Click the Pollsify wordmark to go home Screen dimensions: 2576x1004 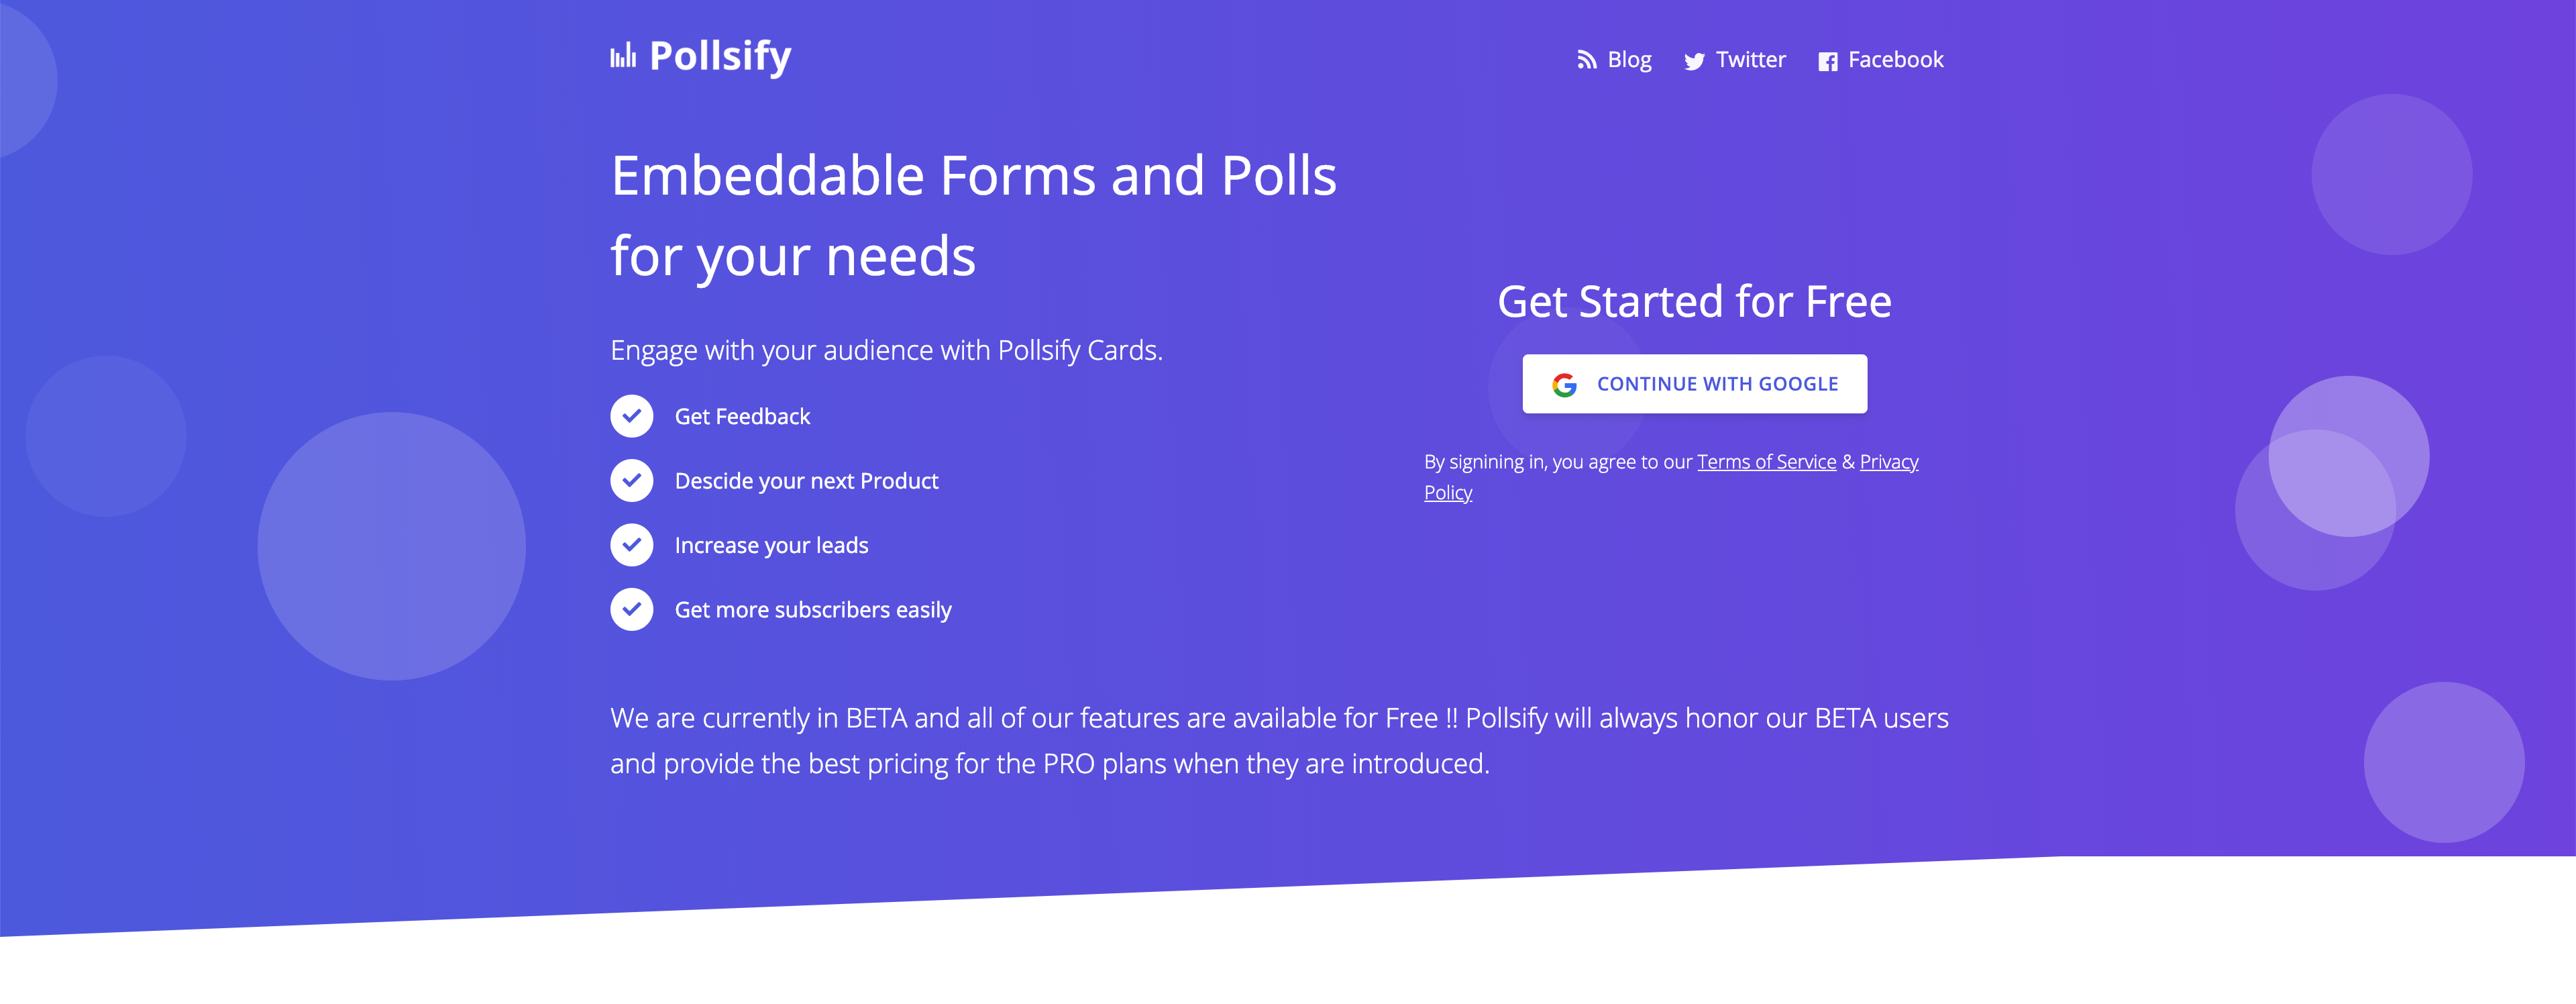pyautogui.click(x=719, y=56)
